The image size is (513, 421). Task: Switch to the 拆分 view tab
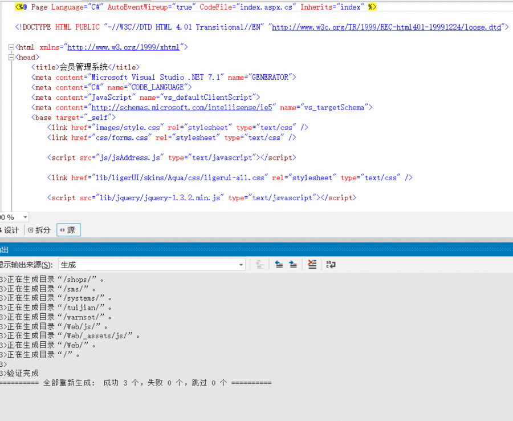[x=39, y=230]
